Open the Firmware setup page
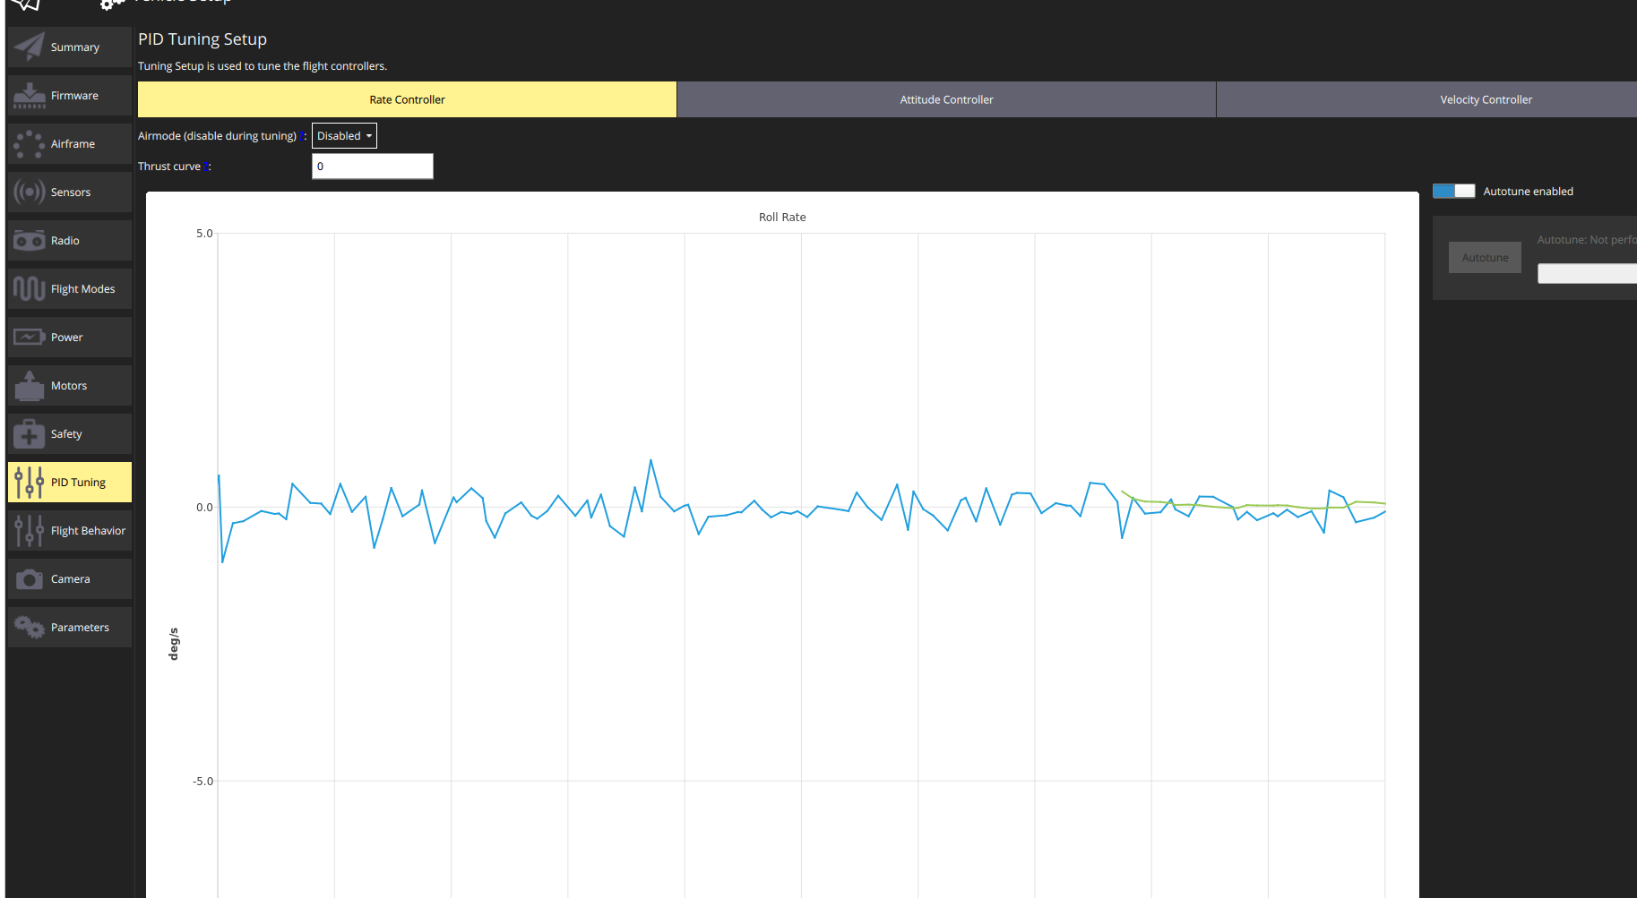 pyautogui.click(x=69, y=95)
